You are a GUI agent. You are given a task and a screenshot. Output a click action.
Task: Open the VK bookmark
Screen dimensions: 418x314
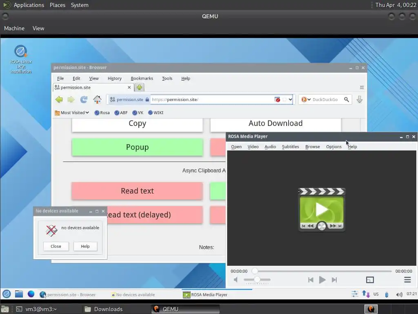[138, 113]
